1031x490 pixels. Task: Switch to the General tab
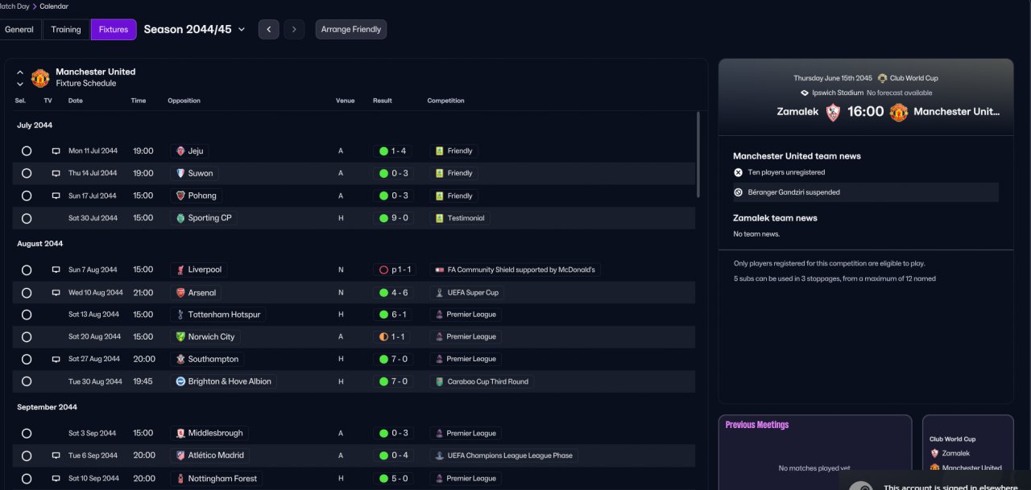19,30
